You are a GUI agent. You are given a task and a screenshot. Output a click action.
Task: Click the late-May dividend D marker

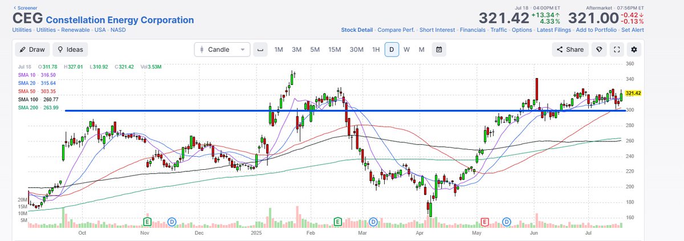pyautogui.click(x=506, y=221)
